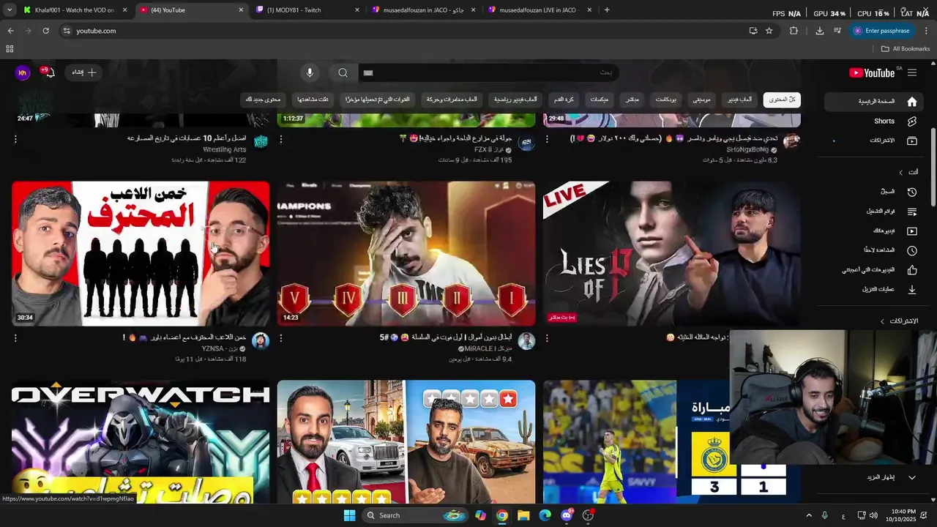Switch to the MODY81 Twitch tab
This screenshot has width=937, height=527.
click(x=307, y=10)
